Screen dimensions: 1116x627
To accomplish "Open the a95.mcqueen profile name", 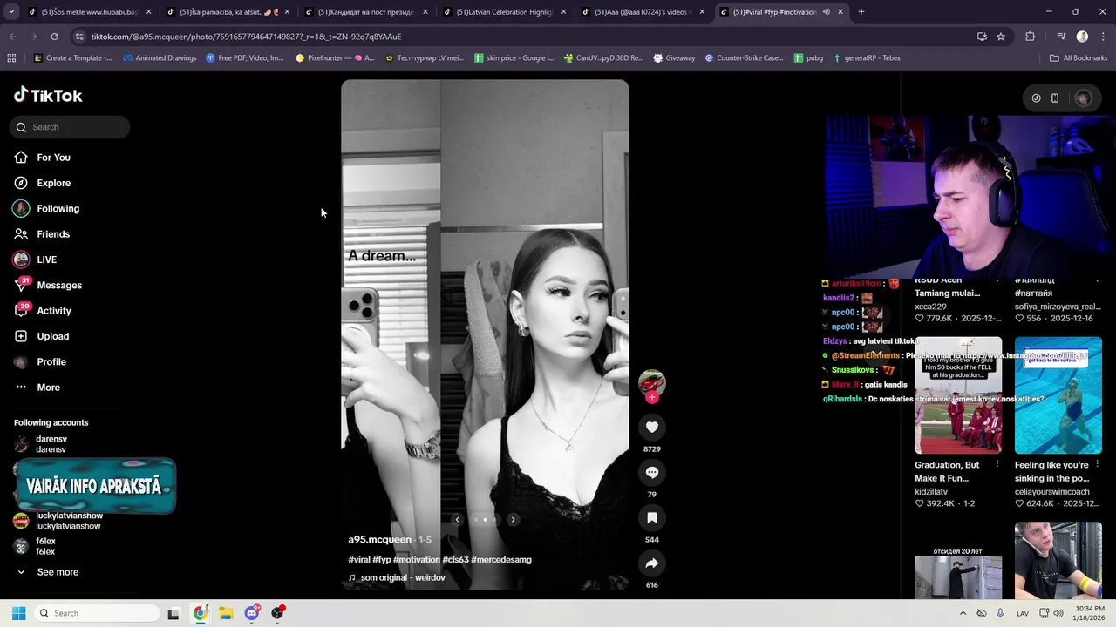I will tap(379, 539).
